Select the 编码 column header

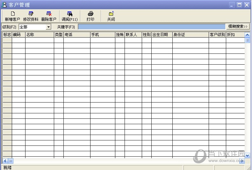pyautogui.click(x=19, y=35)
